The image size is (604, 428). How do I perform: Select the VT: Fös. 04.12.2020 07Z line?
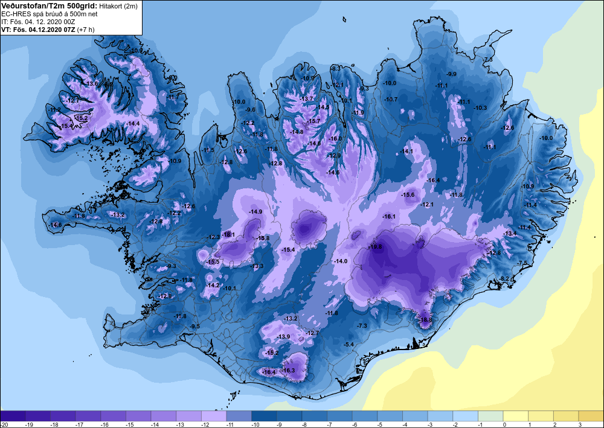48,30
